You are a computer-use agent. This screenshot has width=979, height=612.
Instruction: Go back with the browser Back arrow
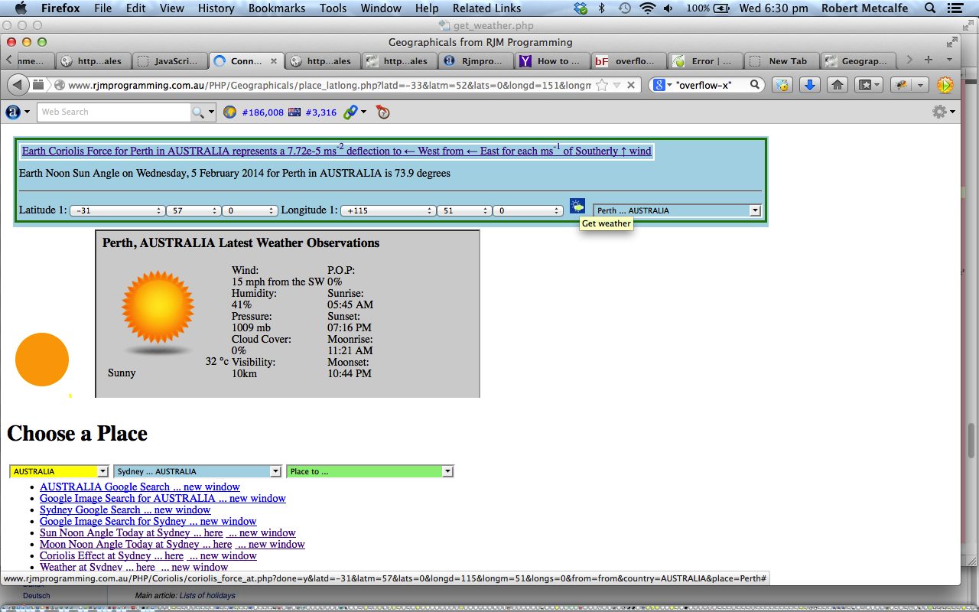pyautogui.click(x=18, y=85)
